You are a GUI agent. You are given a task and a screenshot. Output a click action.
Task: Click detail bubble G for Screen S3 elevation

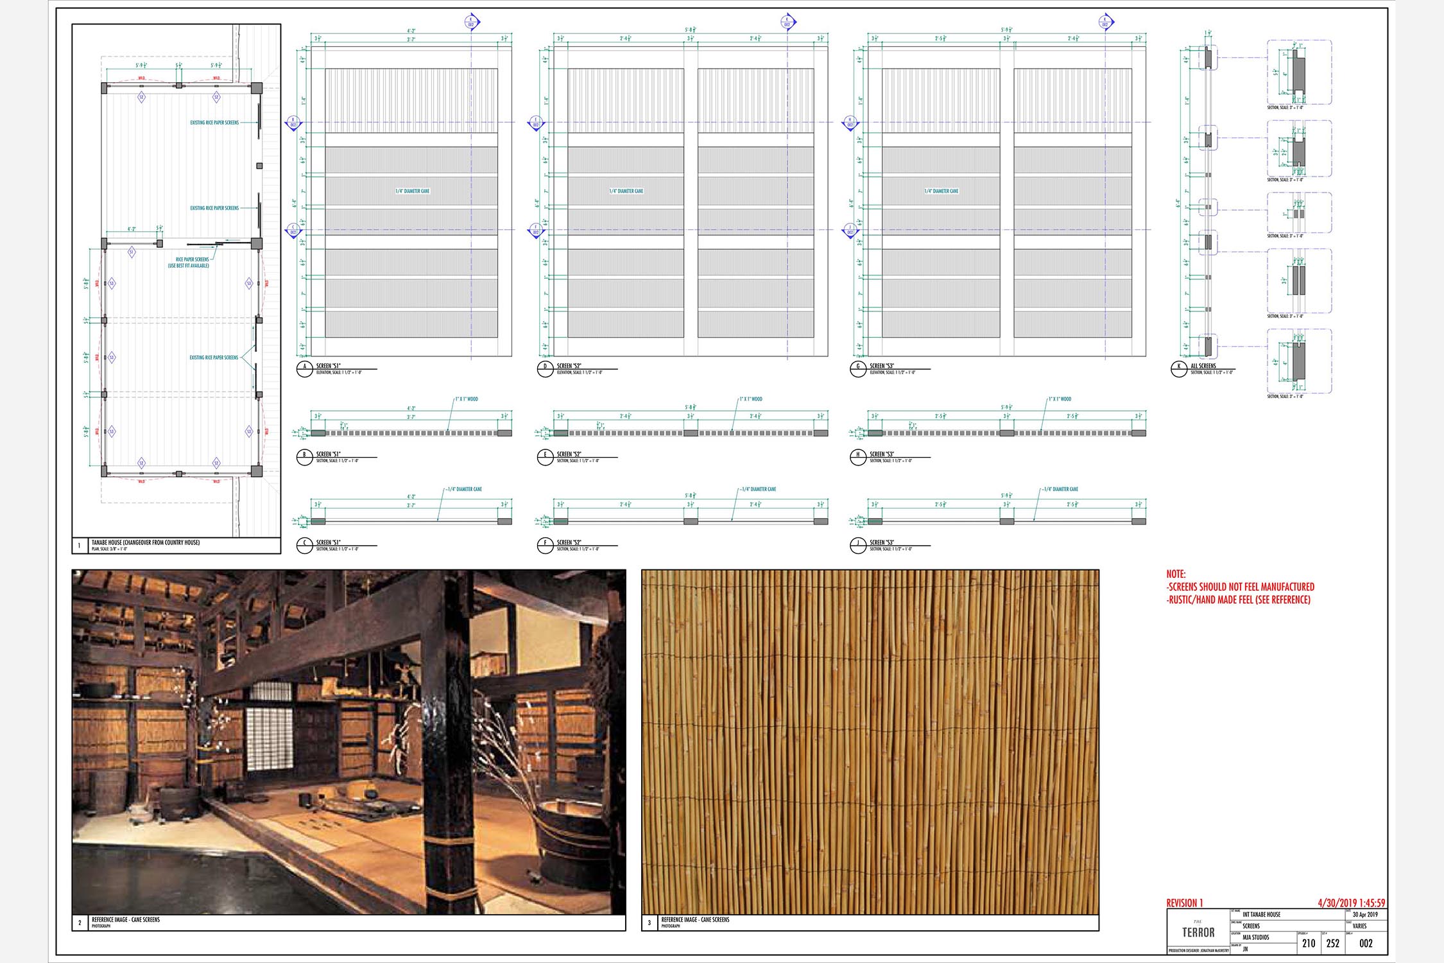pyautogui.click(x=858, y=369)
